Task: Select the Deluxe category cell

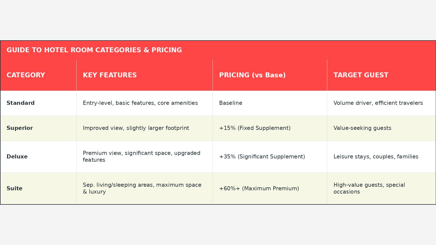Action: 38,157
